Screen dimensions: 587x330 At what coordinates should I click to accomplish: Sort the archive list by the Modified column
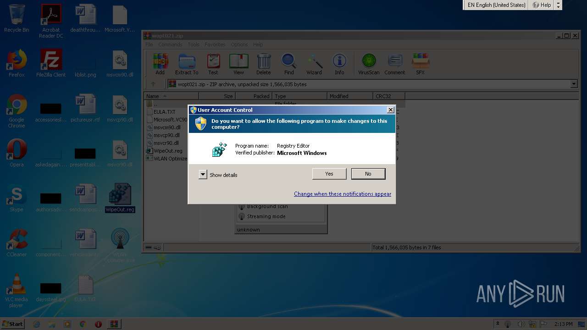[350, 96]
